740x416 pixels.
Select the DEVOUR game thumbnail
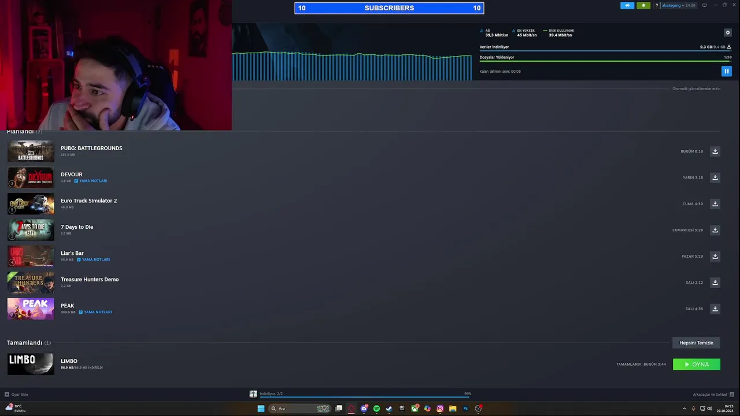[x=31, y=177]
